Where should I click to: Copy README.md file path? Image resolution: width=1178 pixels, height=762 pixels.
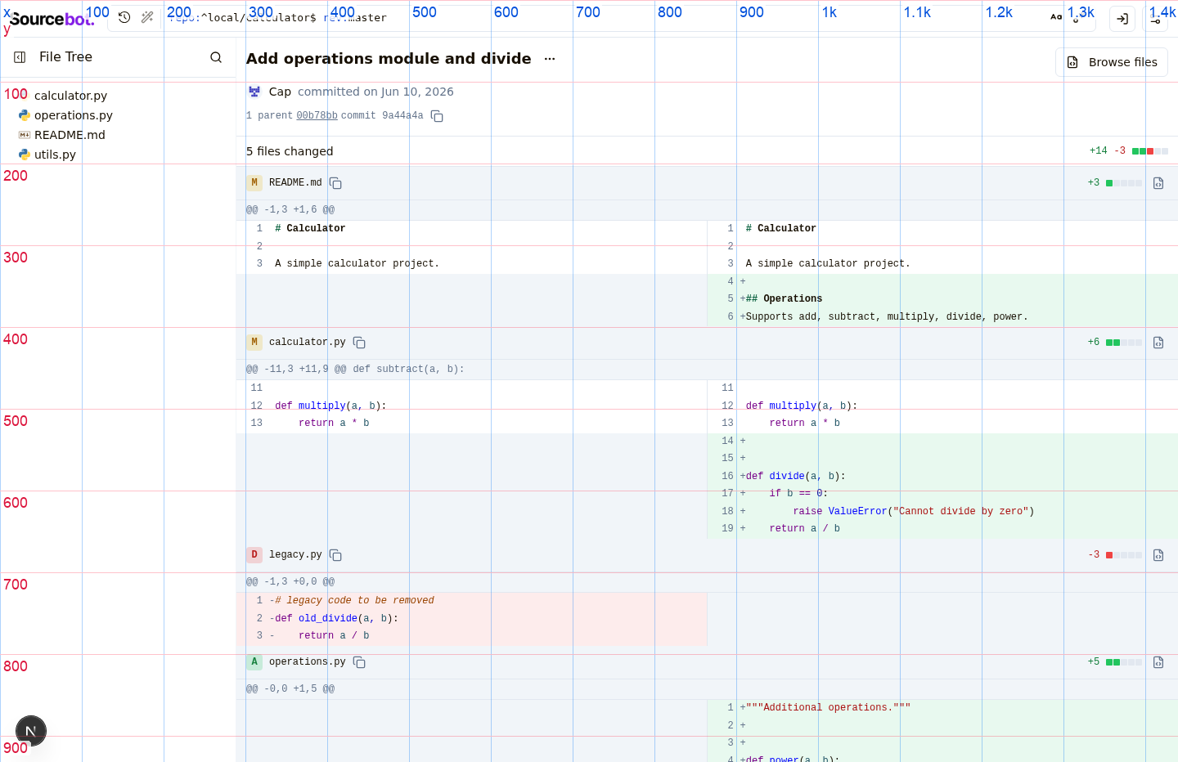pyautogui.click(x=335, y=183)
